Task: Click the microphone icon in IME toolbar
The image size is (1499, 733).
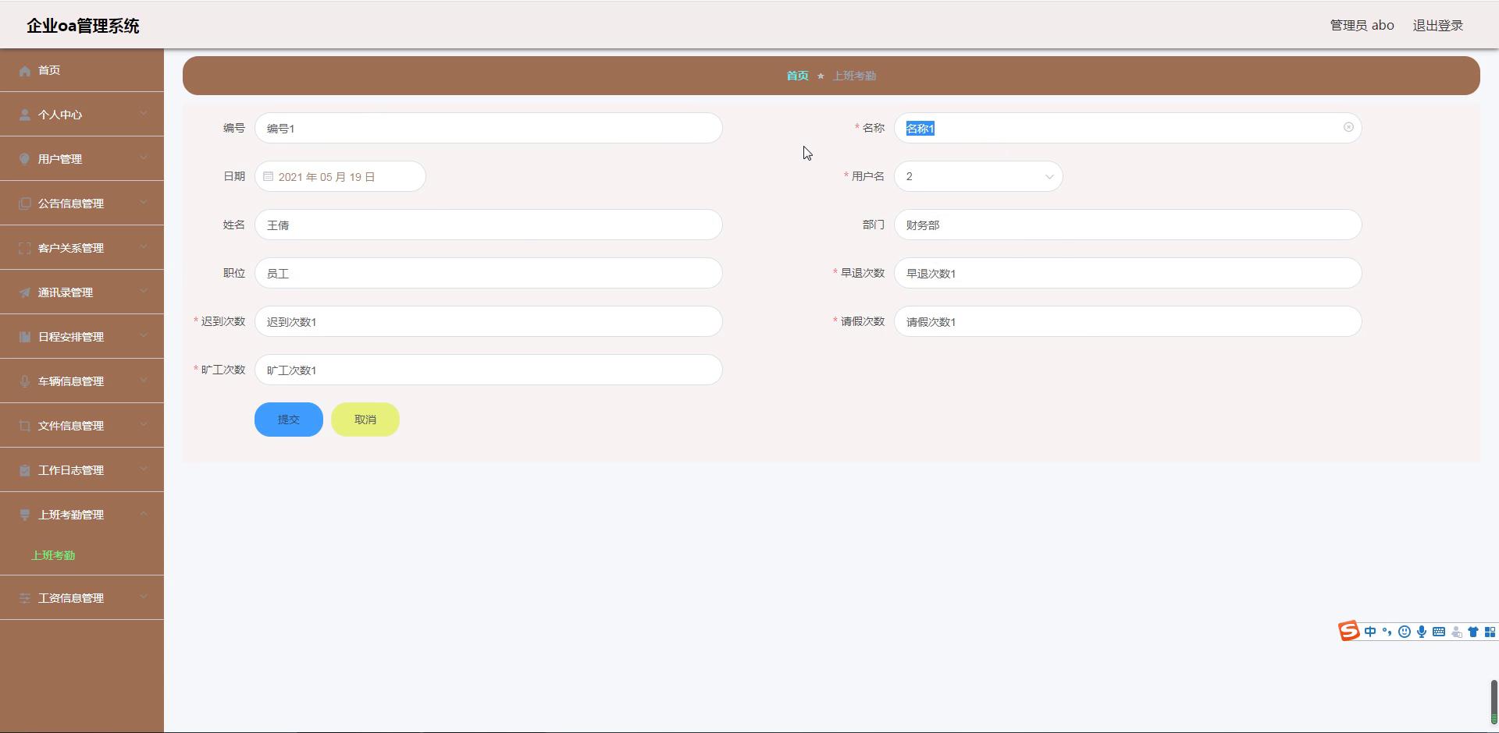Action: 1422,632
